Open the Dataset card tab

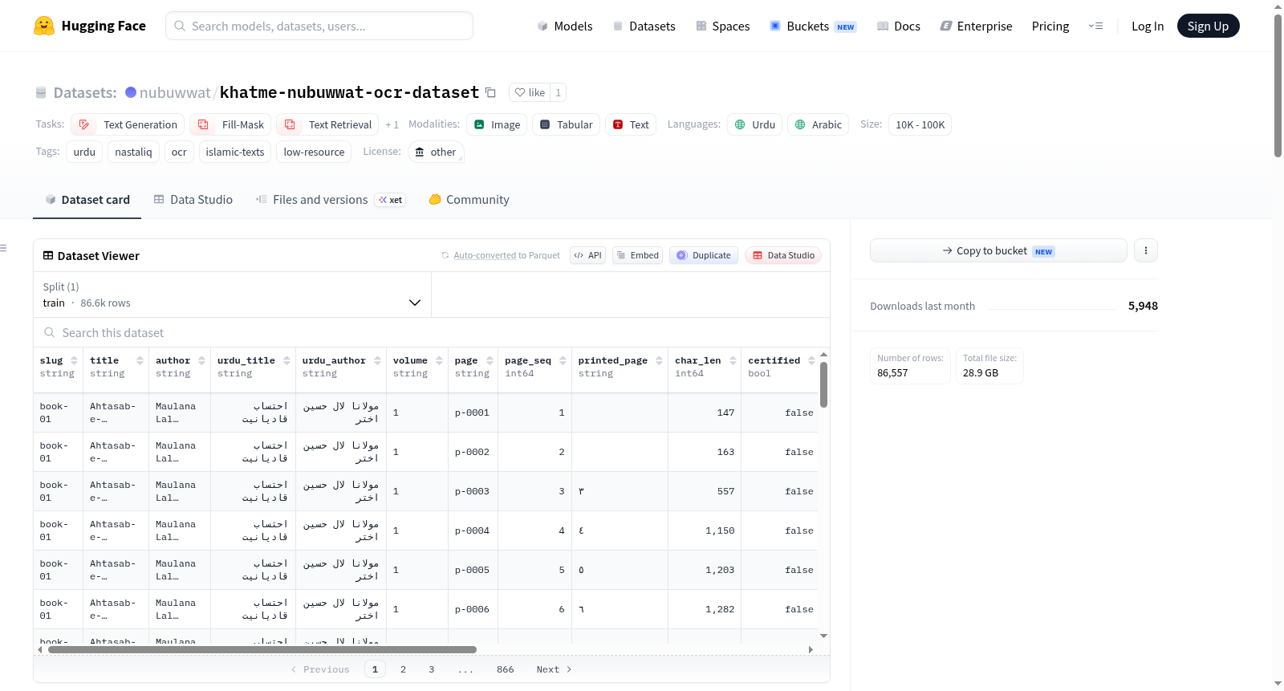click(x=87, y=200)
